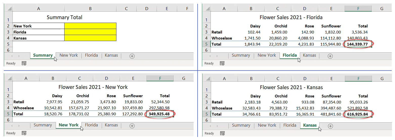Image resolution: width=395 pixels, height=140 pixels.
Task: Switch to Summary tab in the New York sales window
Action: (43, 125)
